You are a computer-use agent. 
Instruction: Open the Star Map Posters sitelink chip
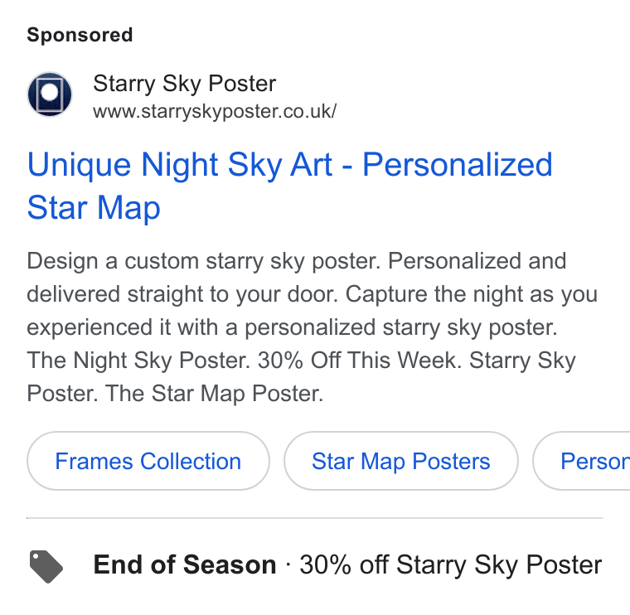point(401,461)
